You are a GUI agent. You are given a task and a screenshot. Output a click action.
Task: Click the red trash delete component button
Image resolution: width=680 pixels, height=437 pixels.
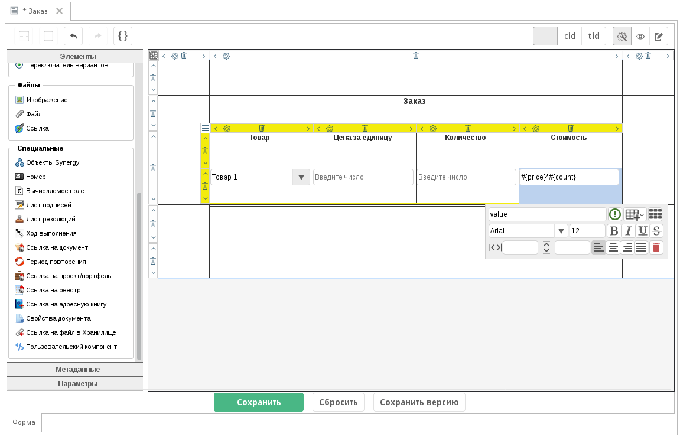pyautogui.click(x=656, y=247)
